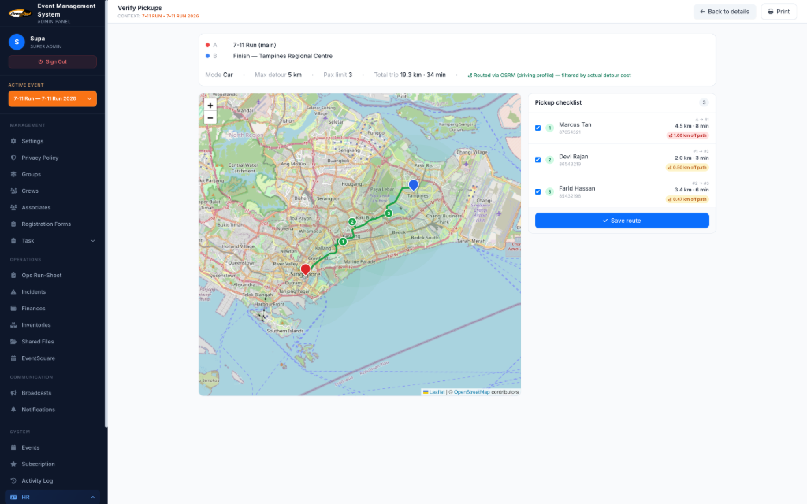The width and height of the screenshot is (807, 504).
Task: Click the HR icon in sidebar
Action: click(13, 497)
